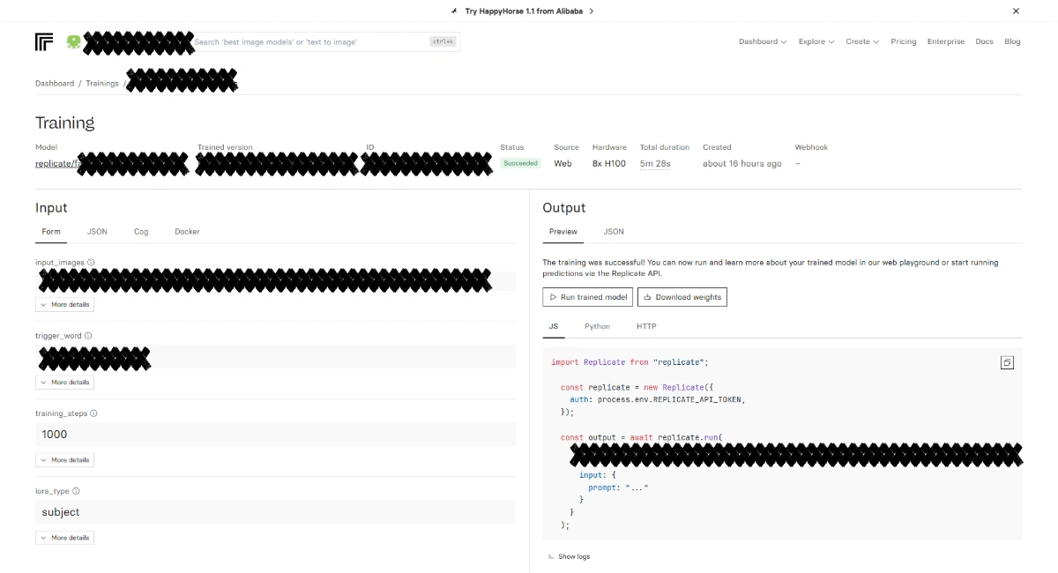Go to the Pricing page
Viewport: 1058px width, 573px height.
pyautogui.click(x=903, y=41)
